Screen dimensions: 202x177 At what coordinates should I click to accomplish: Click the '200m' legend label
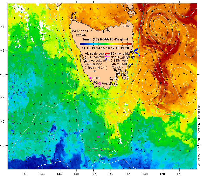tap(127, 26)
